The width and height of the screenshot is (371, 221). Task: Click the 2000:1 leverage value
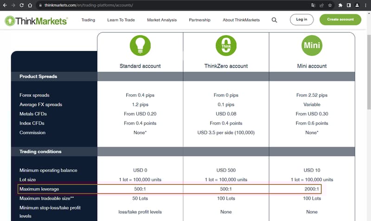312,189
